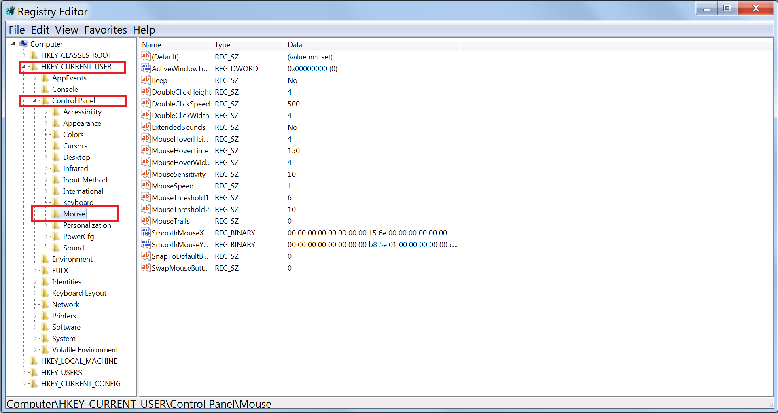Screen dimensions: 778x413
Task: Click the Computer icon in tree
Action: pyautogui.click(x=23, y=44)
